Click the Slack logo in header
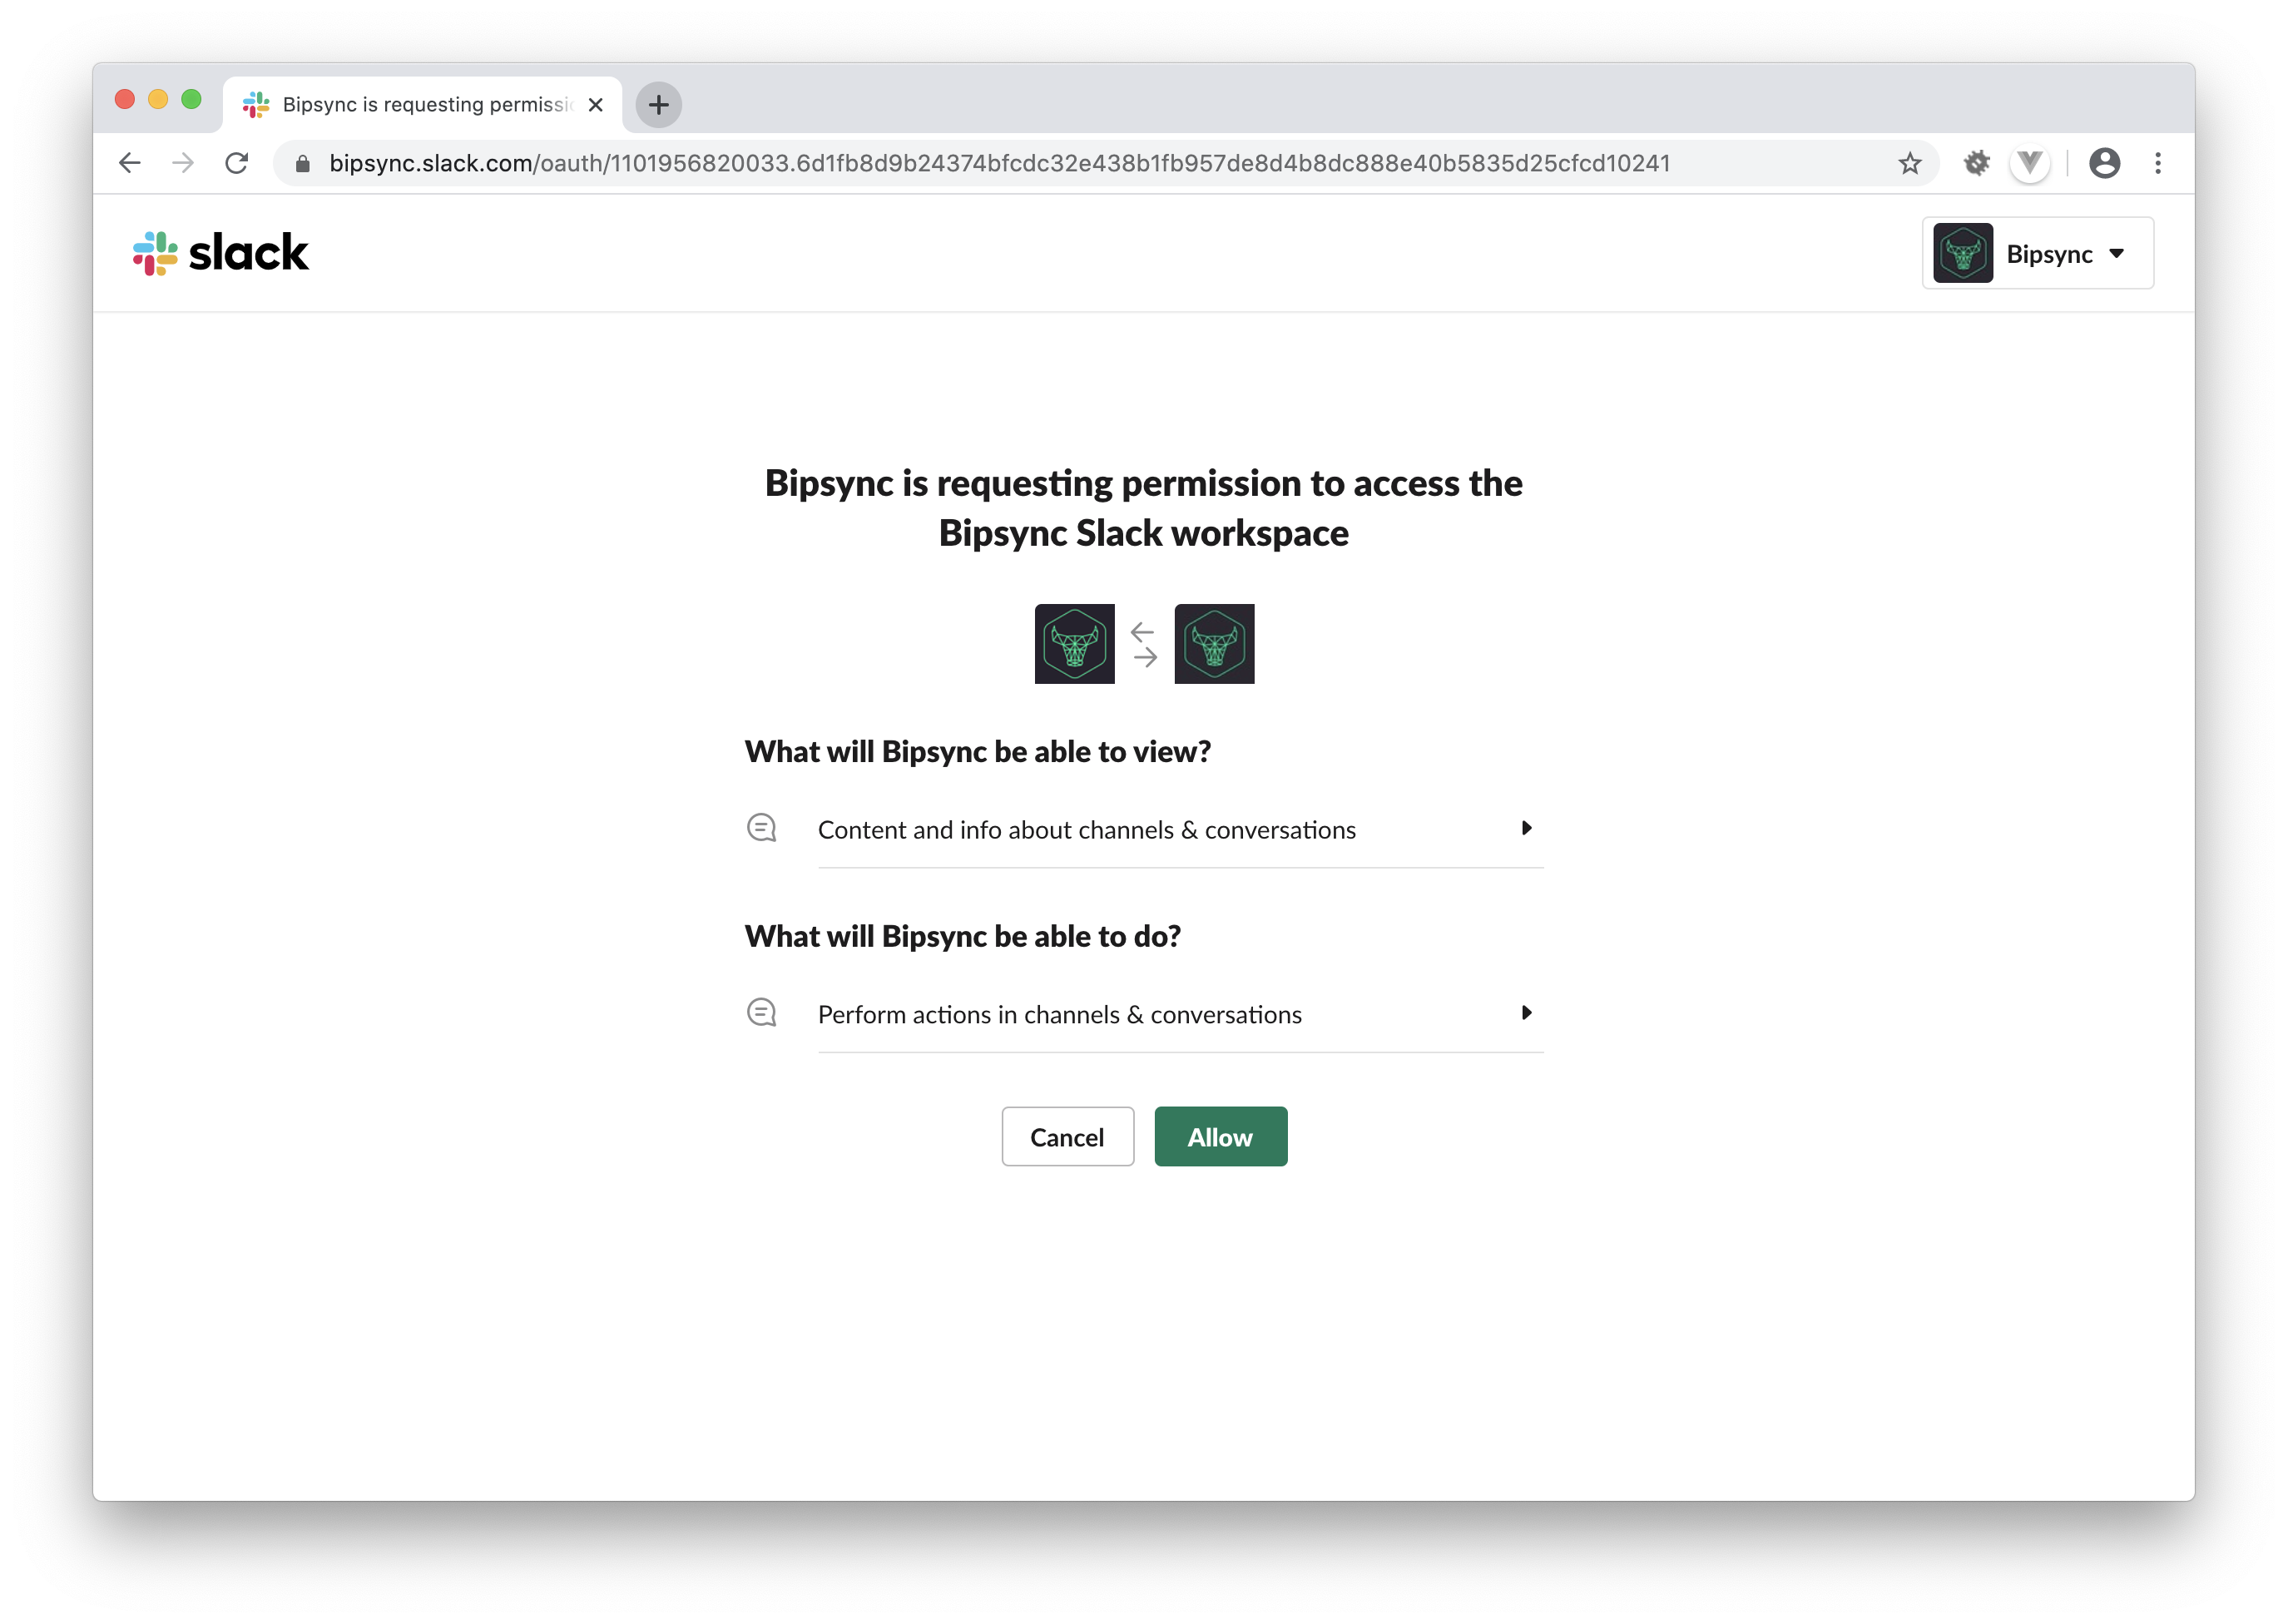Screen dimensions: 2288x1624 point(221,253)
